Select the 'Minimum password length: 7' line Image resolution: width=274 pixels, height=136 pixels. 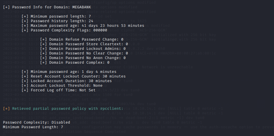(x=56, y=16)
